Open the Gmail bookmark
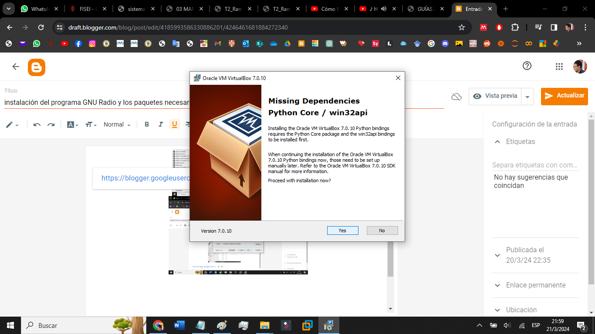Viewport: 595px width, 334px height. [x=218, y=43]
